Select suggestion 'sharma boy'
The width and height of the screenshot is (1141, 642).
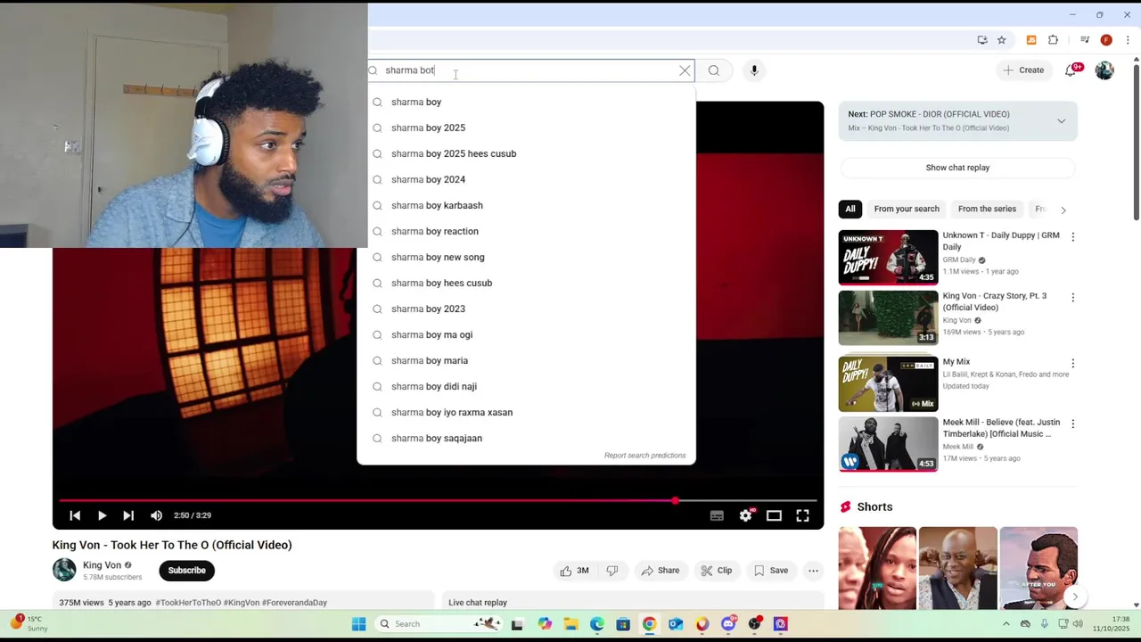point(526,102)
